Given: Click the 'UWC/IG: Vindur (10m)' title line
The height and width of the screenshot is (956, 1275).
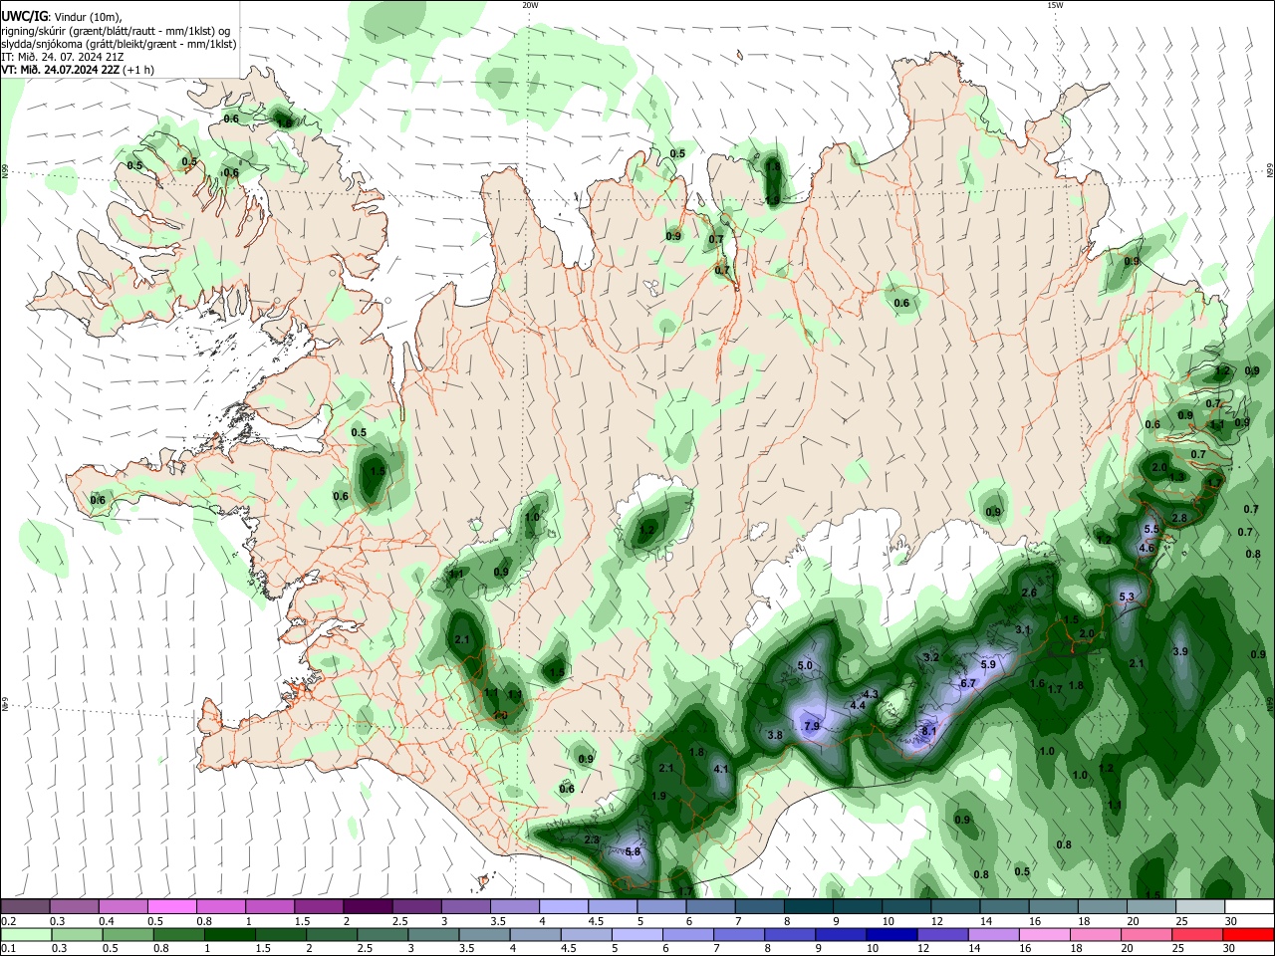Looking at the screenshot, I should point(61,16).
